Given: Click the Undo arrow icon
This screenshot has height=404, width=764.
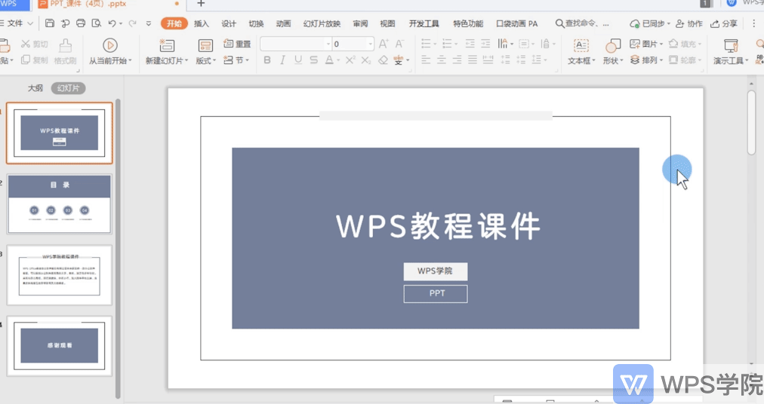Looking at the screenshot, I should [x=112, y=23].
